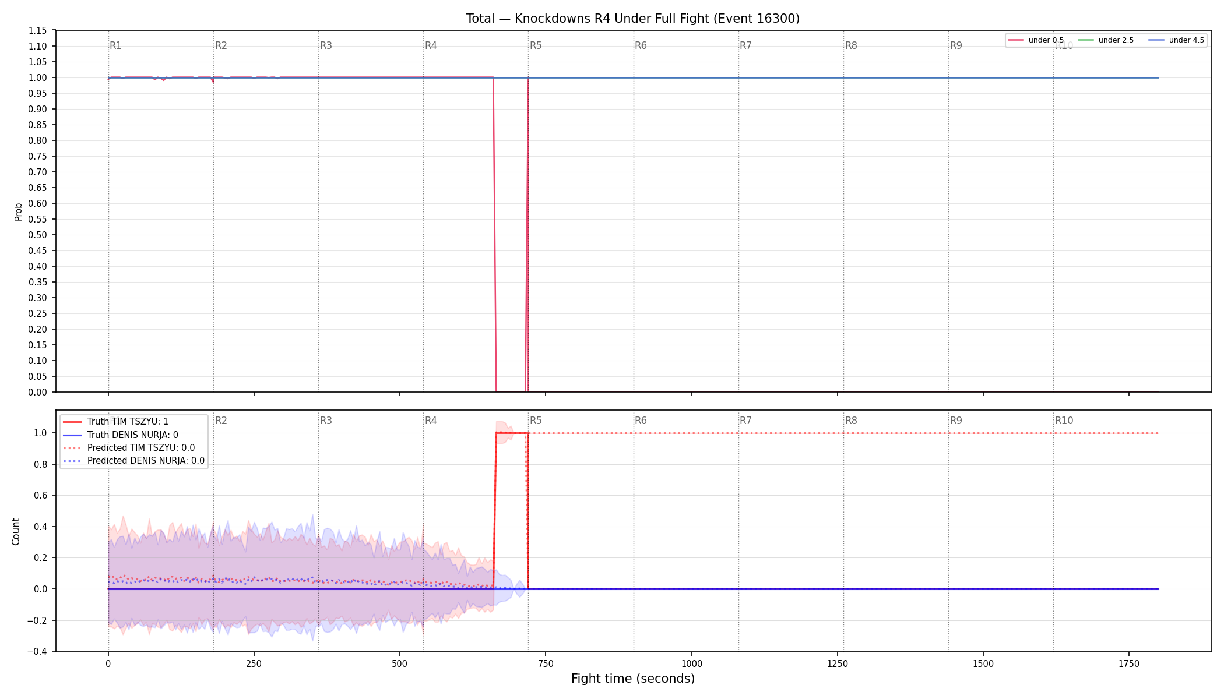This screenshot has width=1224, height=699.
Task: Click the R3 round label in the top plot
Action: [x=326, y=45]
